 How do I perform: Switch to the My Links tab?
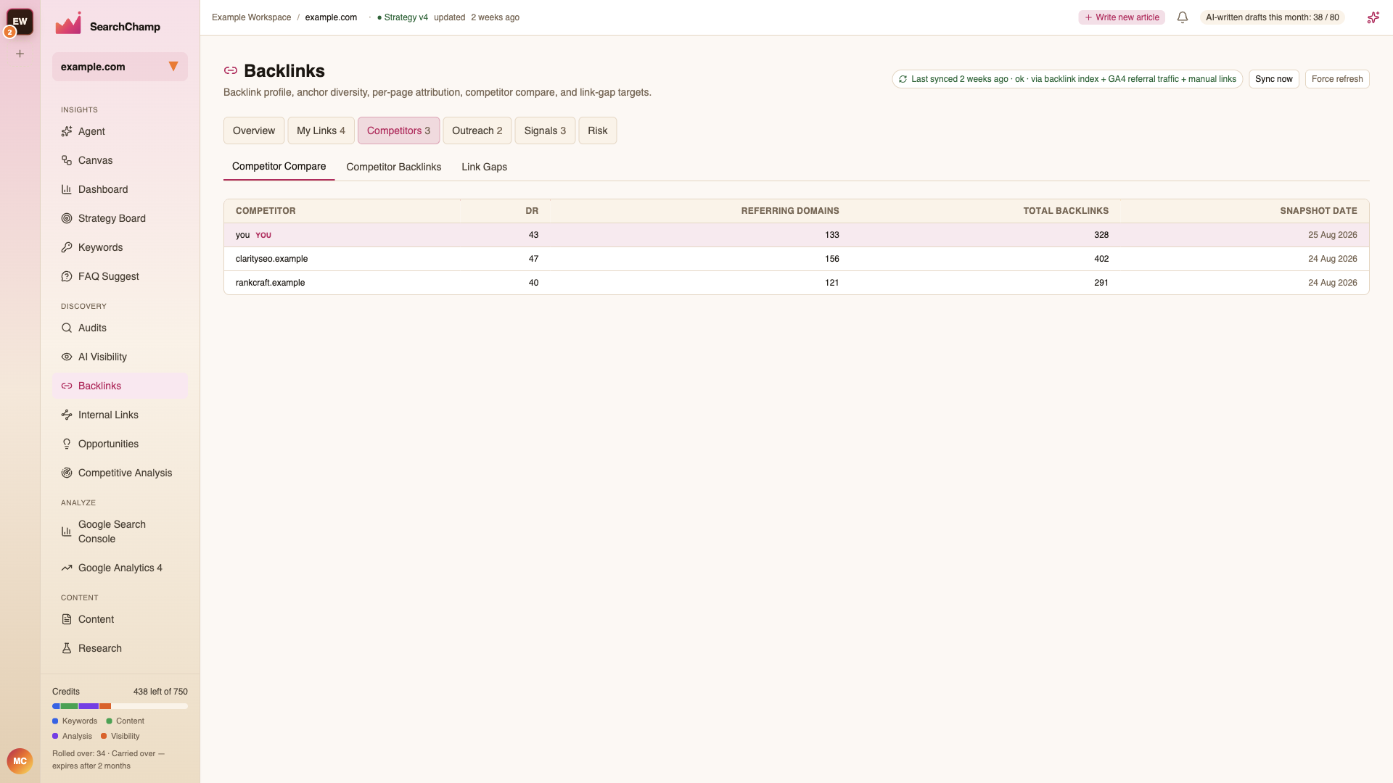click(321, 130)
